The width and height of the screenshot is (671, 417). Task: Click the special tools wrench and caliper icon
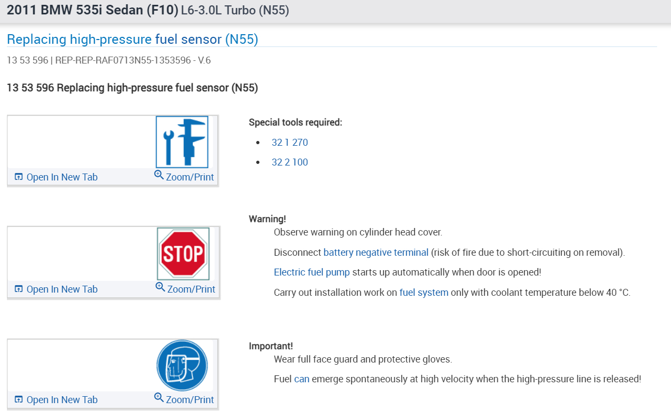(x=182, y=142)
